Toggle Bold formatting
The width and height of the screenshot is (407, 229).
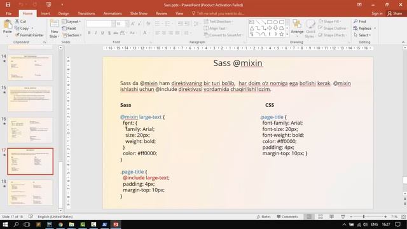click(x=89, y=32)
